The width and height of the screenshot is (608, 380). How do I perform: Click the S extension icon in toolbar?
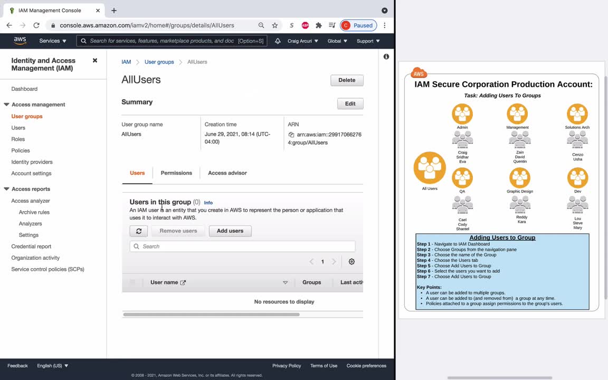[x=291, y=25]
